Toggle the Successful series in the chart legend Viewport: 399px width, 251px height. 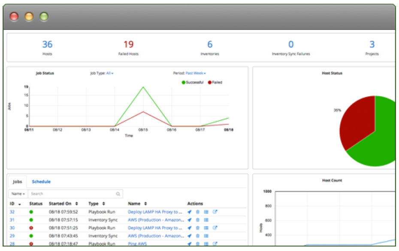click(x=193, y=82)
